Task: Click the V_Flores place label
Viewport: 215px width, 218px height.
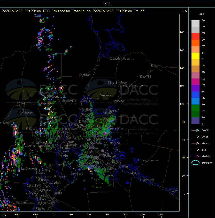Action: click(39, 209)
